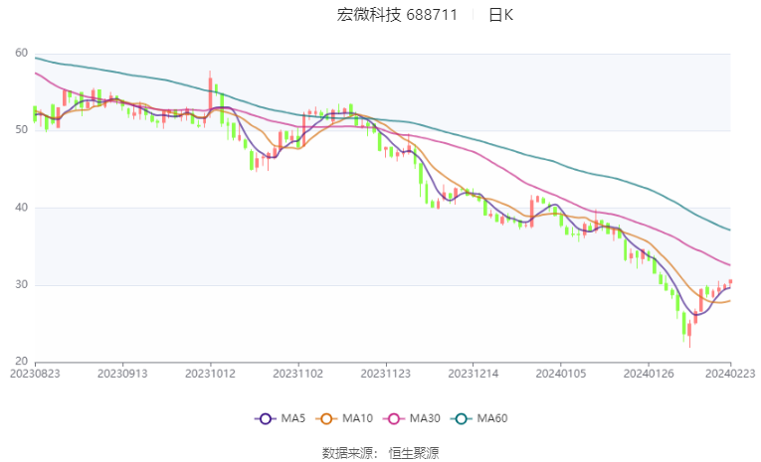Select the 20230823 x-axis date label
This screenshot has height=462, width=761.
(35, 374)
